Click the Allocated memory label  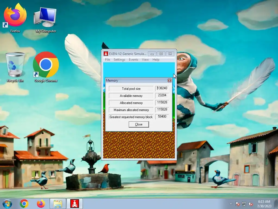click(x=131, y=103)
